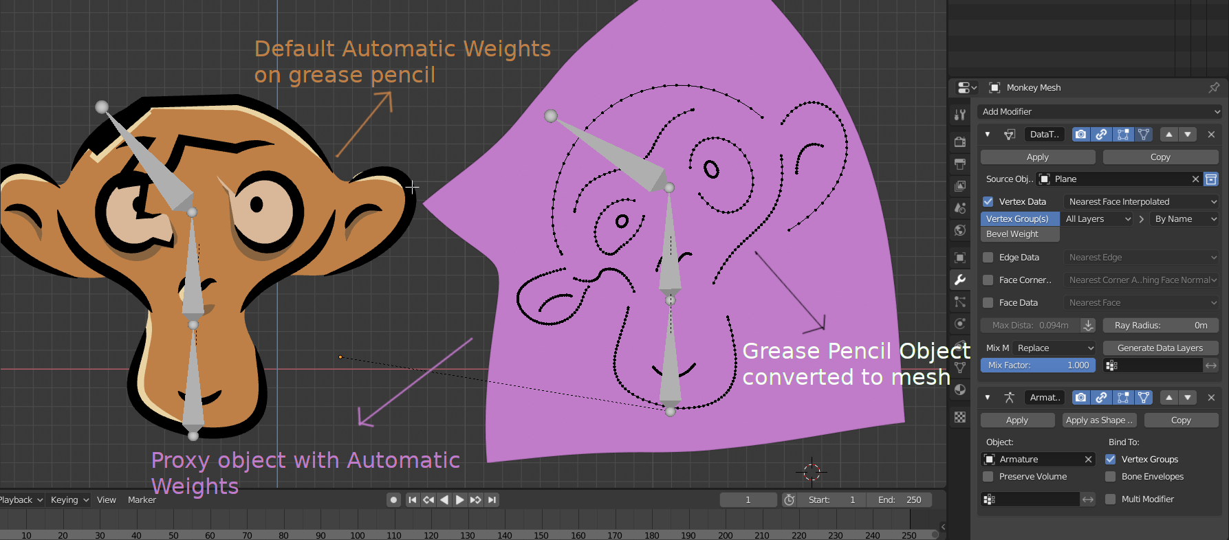Image resolution: width=1229 pixels, height=540 pixels.
Task: Open the Texture properties checker icon
Action: pos(960,417)
